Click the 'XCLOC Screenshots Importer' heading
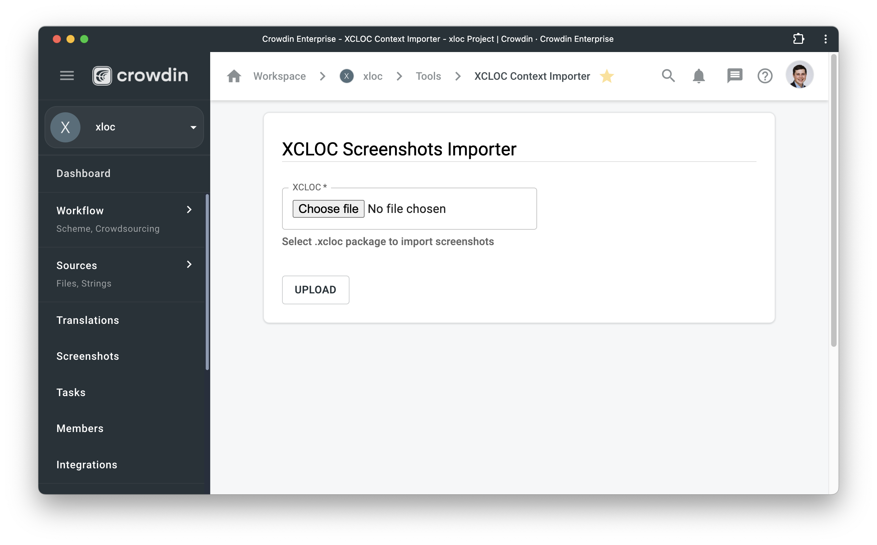This screenshot has height=545, width=877. tap(399, 149)
